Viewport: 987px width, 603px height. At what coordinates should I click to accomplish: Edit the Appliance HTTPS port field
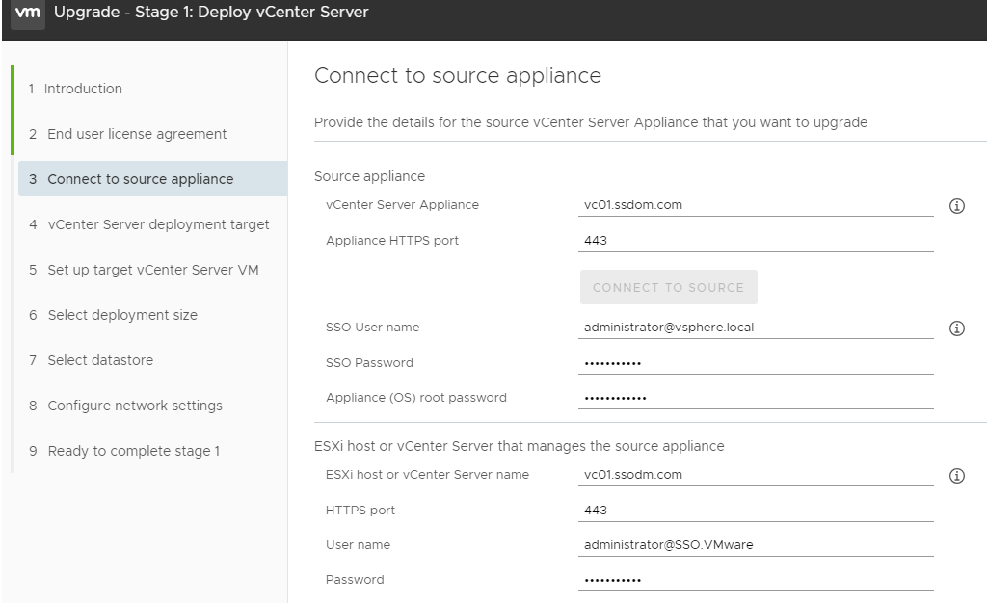(x=756, y=241)
